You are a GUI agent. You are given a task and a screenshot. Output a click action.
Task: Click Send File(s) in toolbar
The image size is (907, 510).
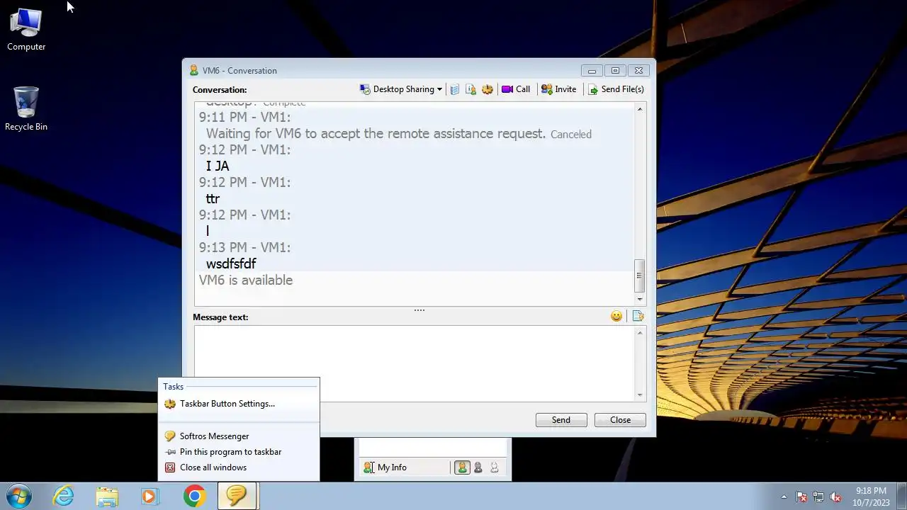(616, 89)
